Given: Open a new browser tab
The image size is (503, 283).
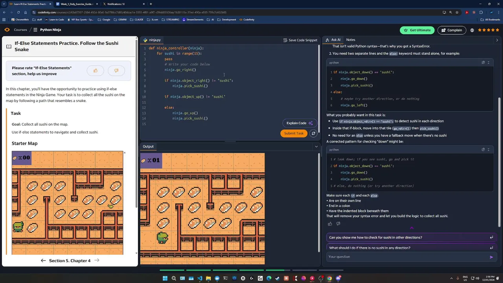Looking at the screenshot, I should (151, 4).
